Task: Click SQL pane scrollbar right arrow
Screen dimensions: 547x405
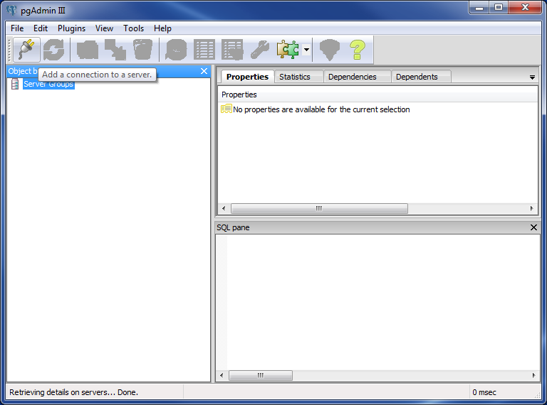Action: pos(531,375)
